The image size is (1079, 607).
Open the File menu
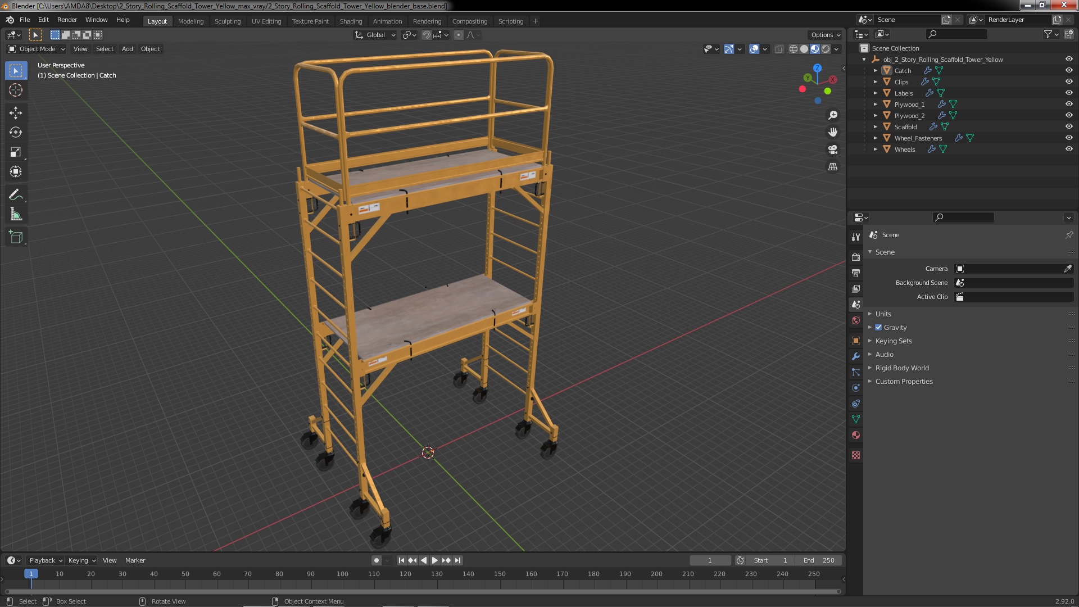[x=25, y=20]
